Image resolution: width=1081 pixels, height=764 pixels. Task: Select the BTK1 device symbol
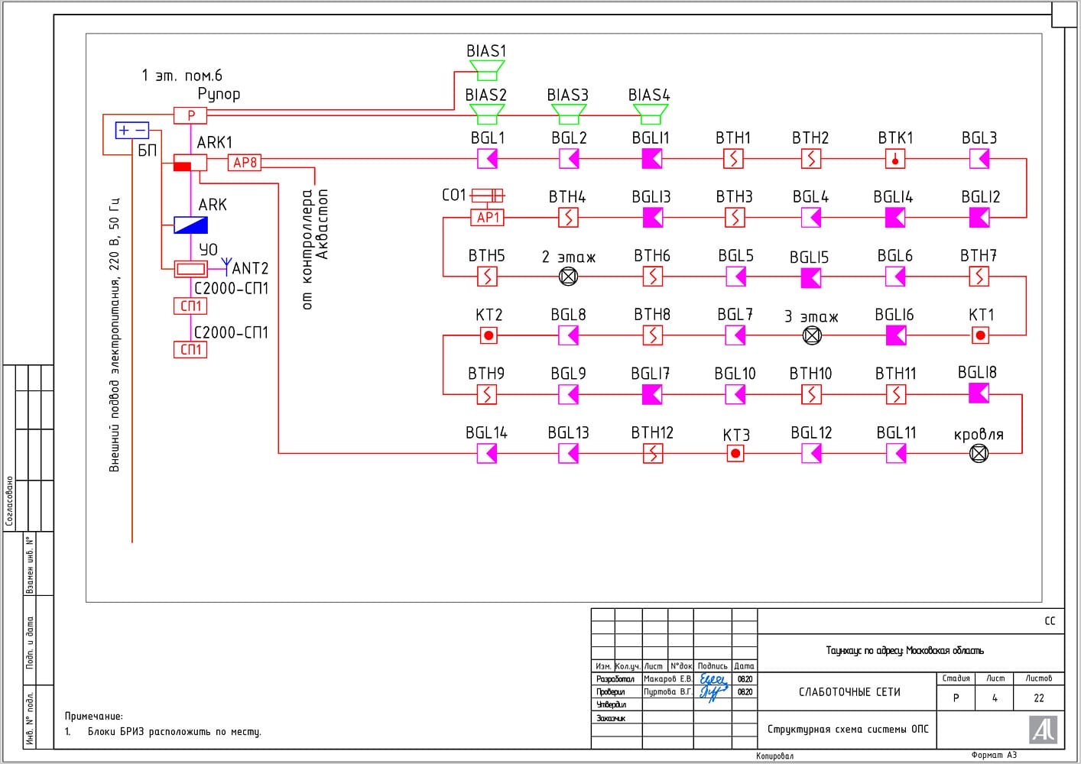[894, 159]
